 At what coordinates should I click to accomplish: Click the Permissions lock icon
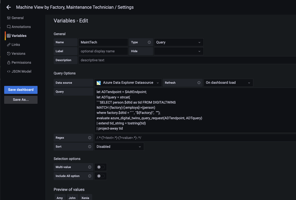click(x=9, y=63)
